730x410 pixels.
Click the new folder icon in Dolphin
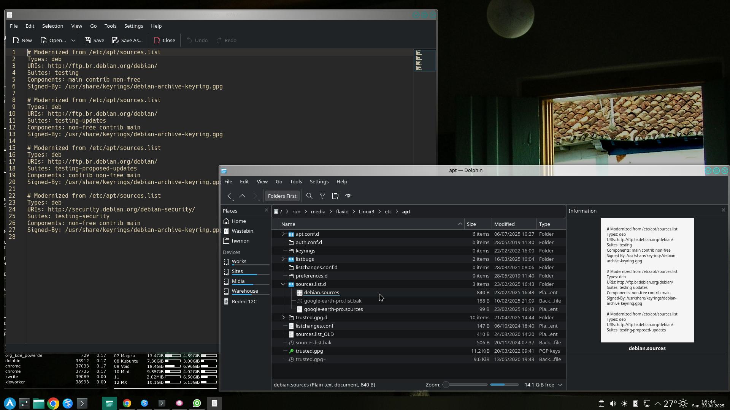335,196
